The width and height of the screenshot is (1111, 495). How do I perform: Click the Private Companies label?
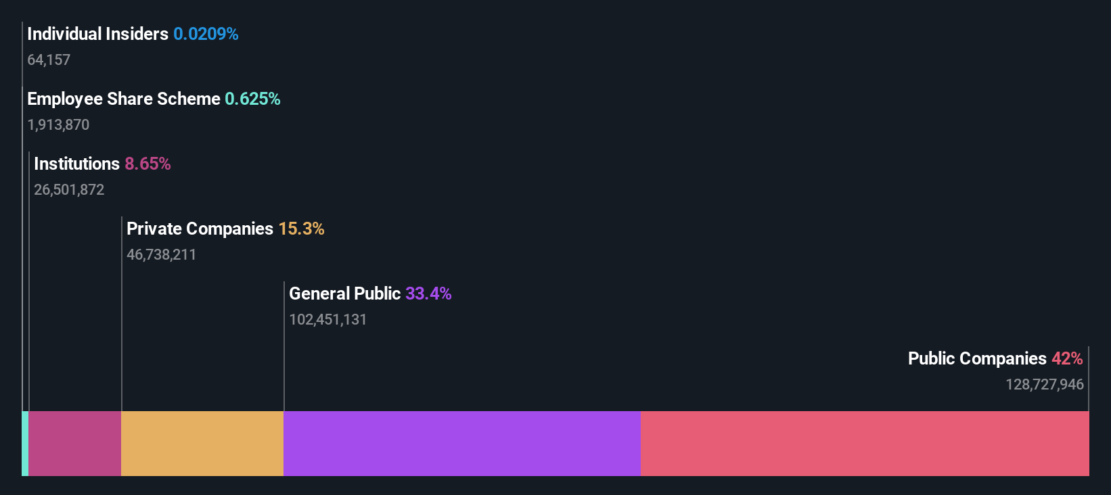(200, 229)
